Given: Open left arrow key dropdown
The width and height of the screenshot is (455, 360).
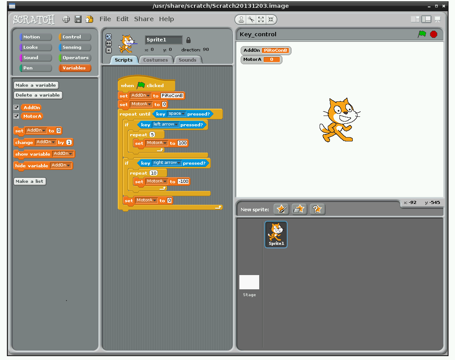Looking at the screenshot, I should tap(166, 124).
